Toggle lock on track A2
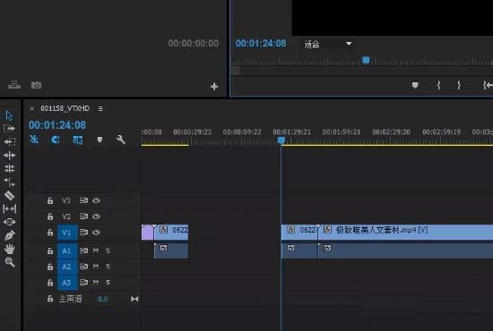The width and height of the screenshot is (493, 331). point(50,267)
